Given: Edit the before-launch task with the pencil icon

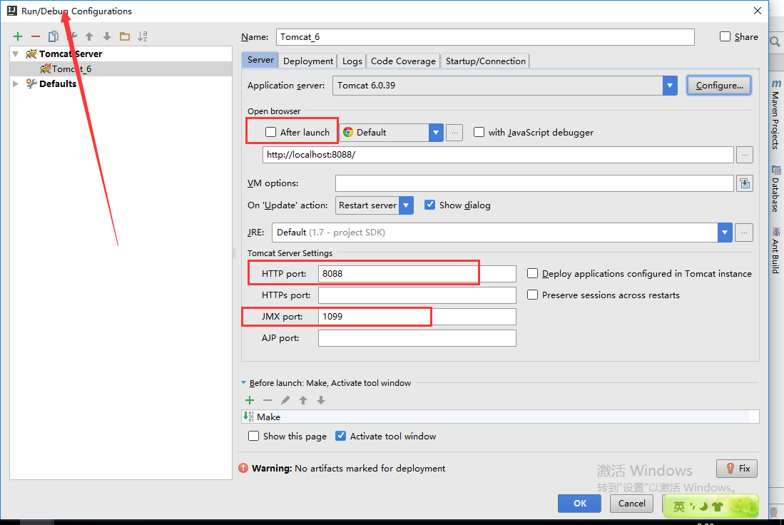Looking at the screenshot, I should (x=285, y=400).
